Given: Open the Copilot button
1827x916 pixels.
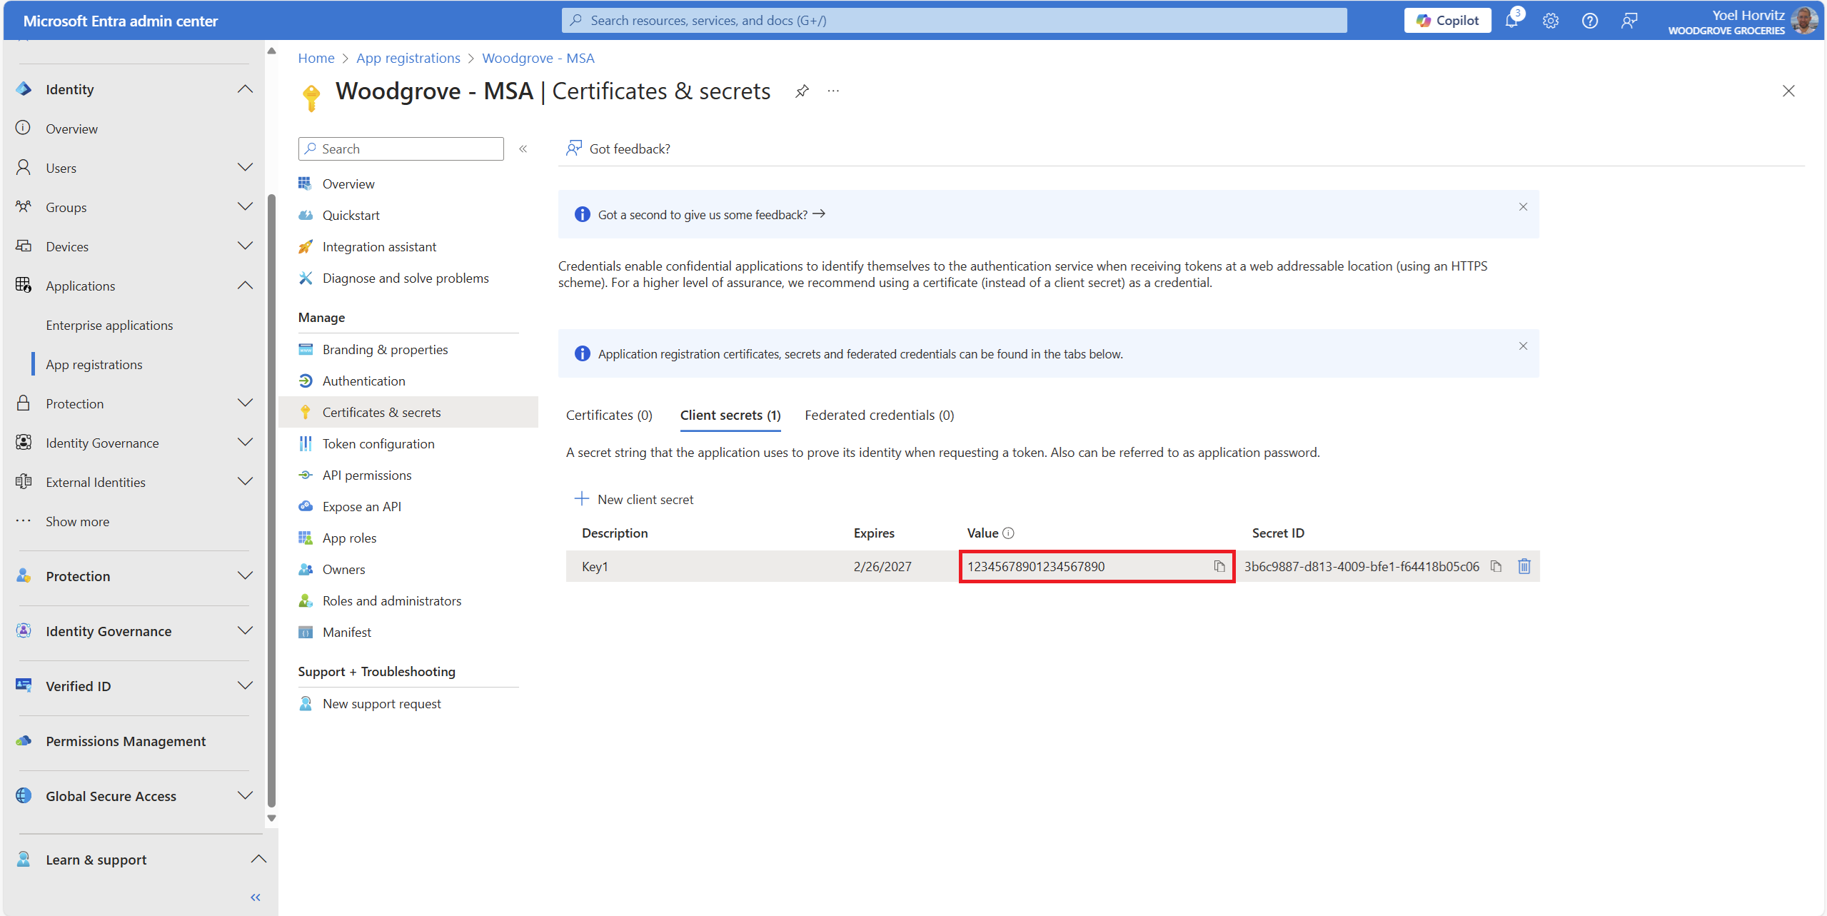Looking at the screenshot, I should click(x=1447, y=21).
